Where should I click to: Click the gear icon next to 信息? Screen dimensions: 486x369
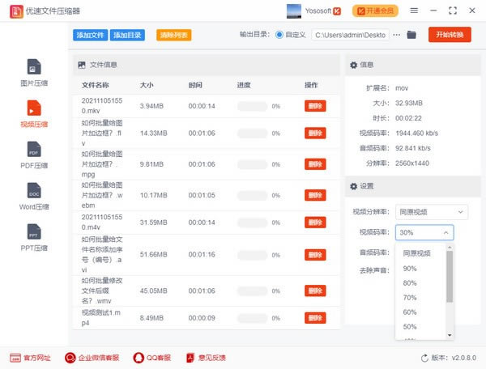click(x=353, y=65)
